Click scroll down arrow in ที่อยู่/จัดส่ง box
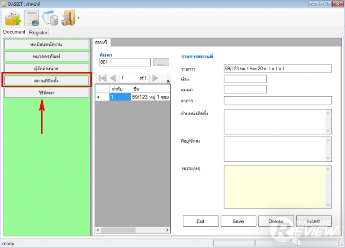 point(328,158)
